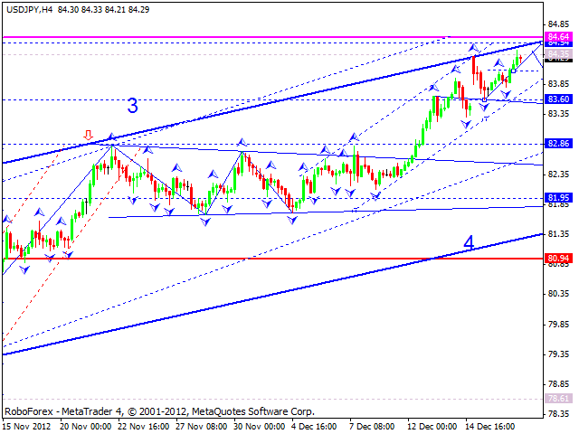This screenshot has width=579, height=434.
Task: Click the magenta 84.64 price tag
Action: [558, 36]
